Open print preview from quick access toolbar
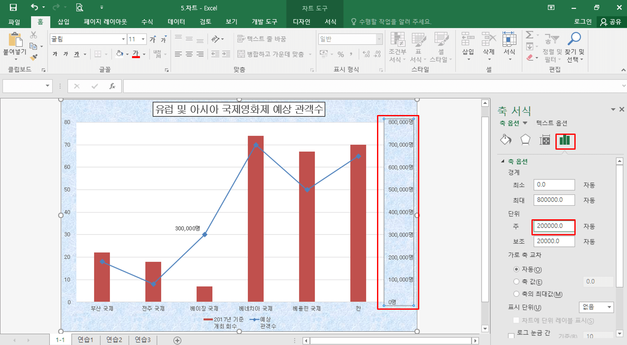Screen dimensions: 627x345 click(80, 8)
